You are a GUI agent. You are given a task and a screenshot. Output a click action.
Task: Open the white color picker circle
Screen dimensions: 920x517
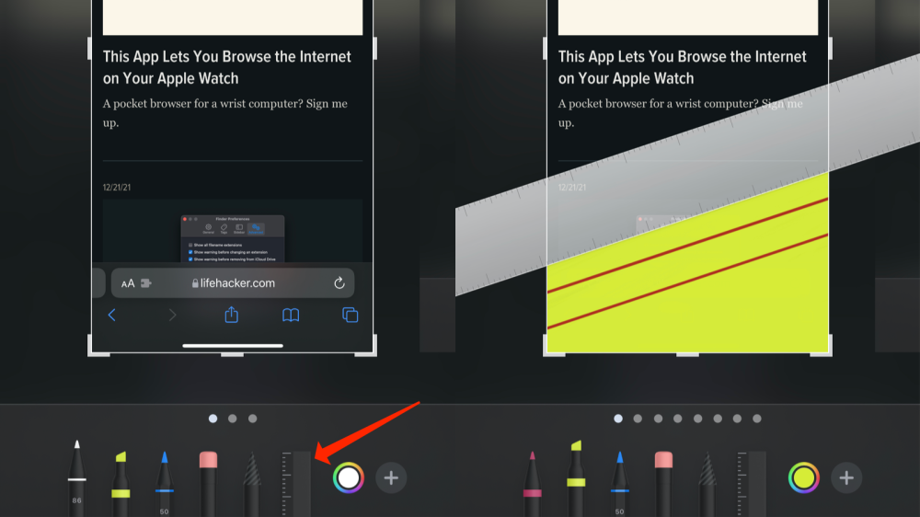[x=349, y=477]
